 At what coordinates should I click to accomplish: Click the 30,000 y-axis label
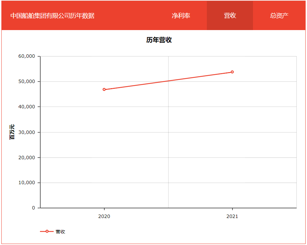tap(26, 132)
